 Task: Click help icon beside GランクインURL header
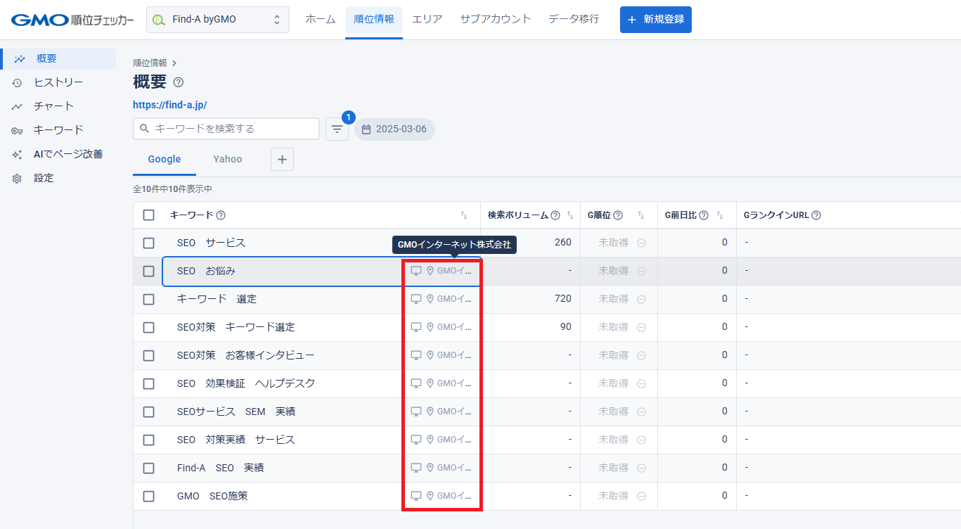(x=816, y=215)
